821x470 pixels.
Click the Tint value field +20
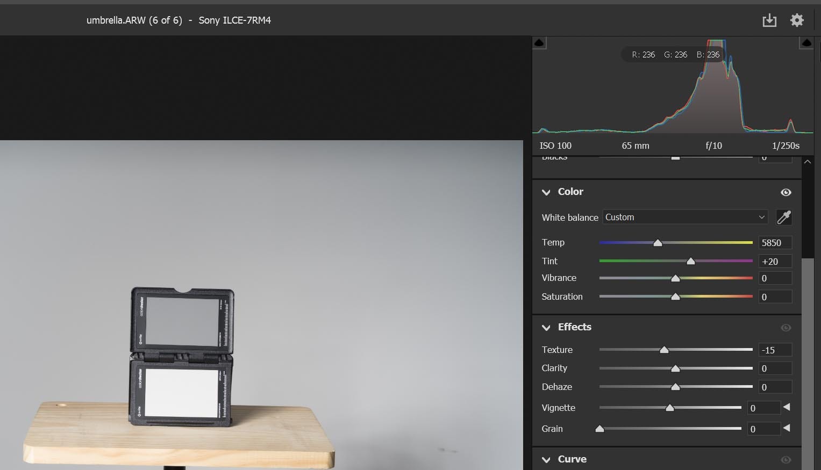coord(775,262)
